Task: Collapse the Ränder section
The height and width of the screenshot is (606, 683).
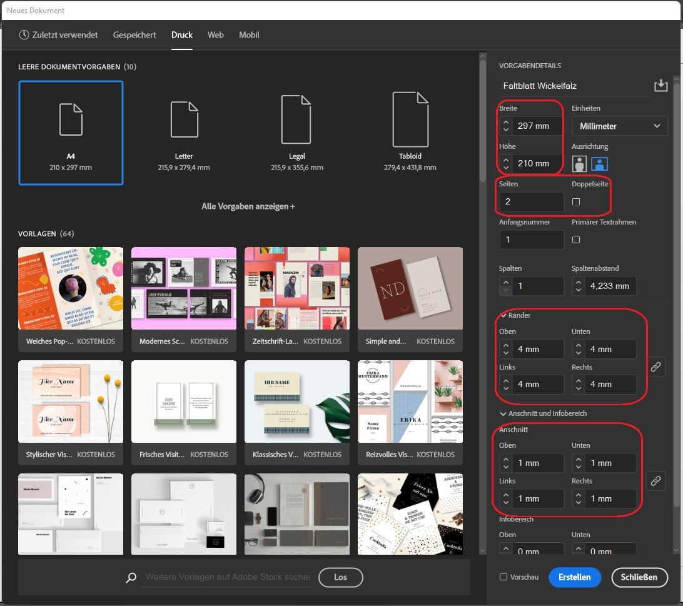Action: click(x=503, y=315)
